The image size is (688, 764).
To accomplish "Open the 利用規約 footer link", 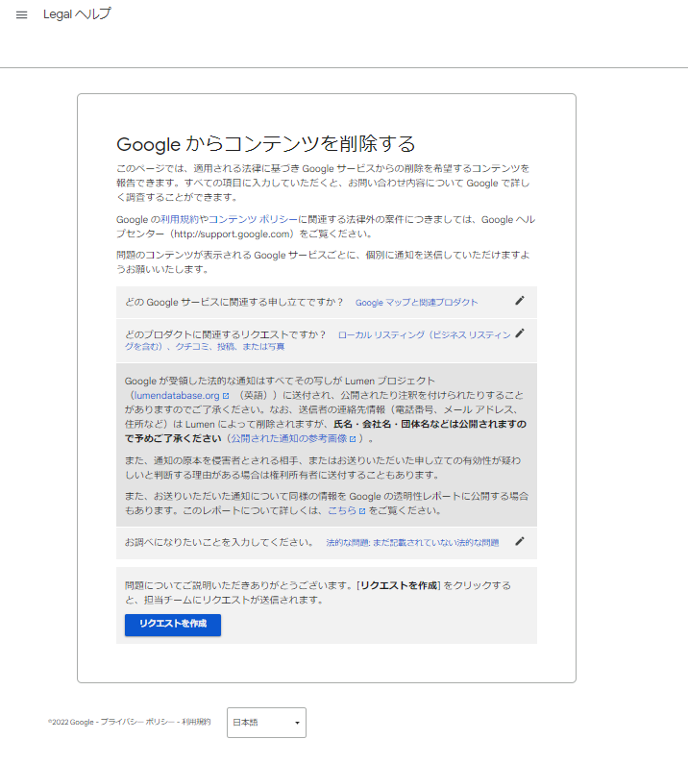I will click(x=196, y=722).
